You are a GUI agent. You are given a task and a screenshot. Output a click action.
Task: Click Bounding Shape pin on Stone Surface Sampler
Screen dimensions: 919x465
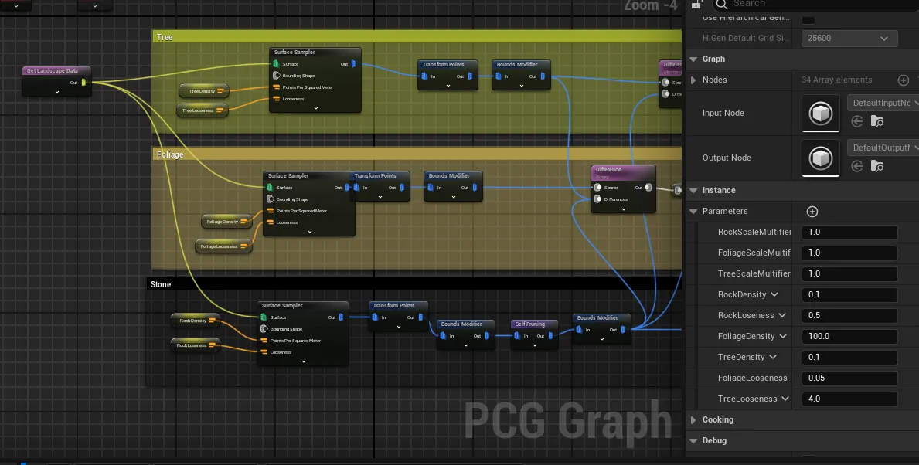[x=264, y=328]
